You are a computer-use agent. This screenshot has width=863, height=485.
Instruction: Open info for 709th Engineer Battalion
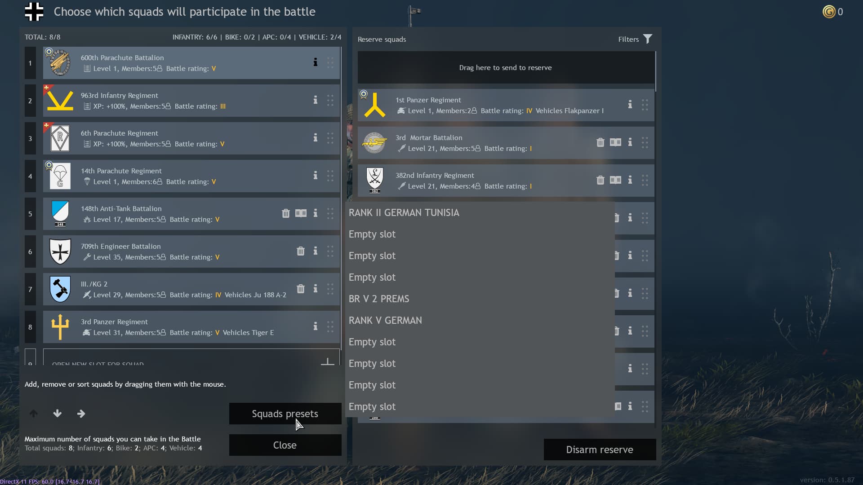click(315, 251)
